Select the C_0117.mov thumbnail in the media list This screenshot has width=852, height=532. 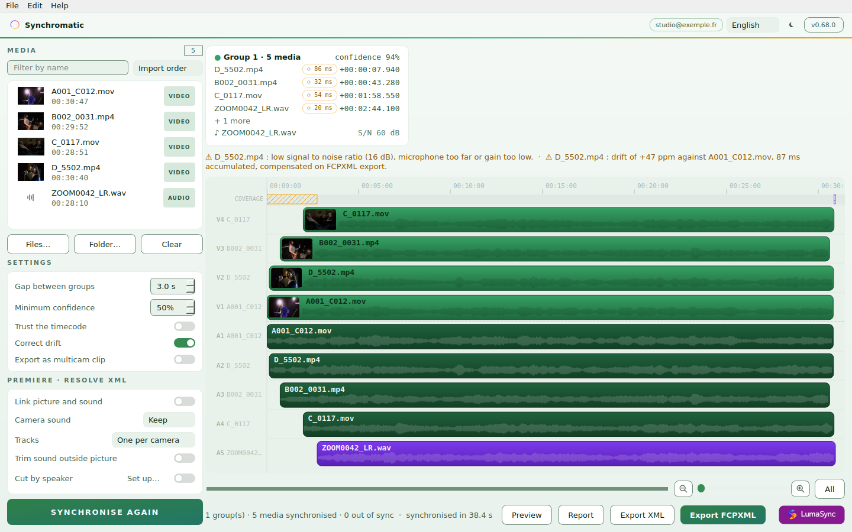click(31, 147)
